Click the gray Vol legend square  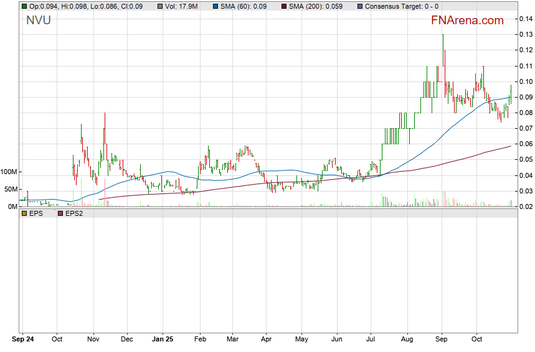[161, 6]
